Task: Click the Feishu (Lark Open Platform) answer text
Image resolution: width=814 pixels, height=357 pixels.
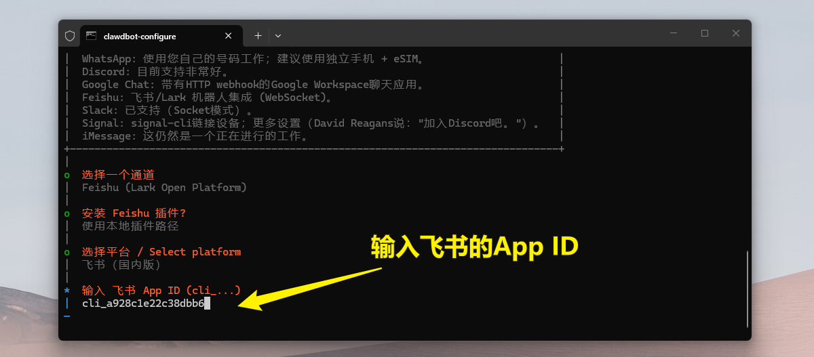Action: click(x=164, y=188)
